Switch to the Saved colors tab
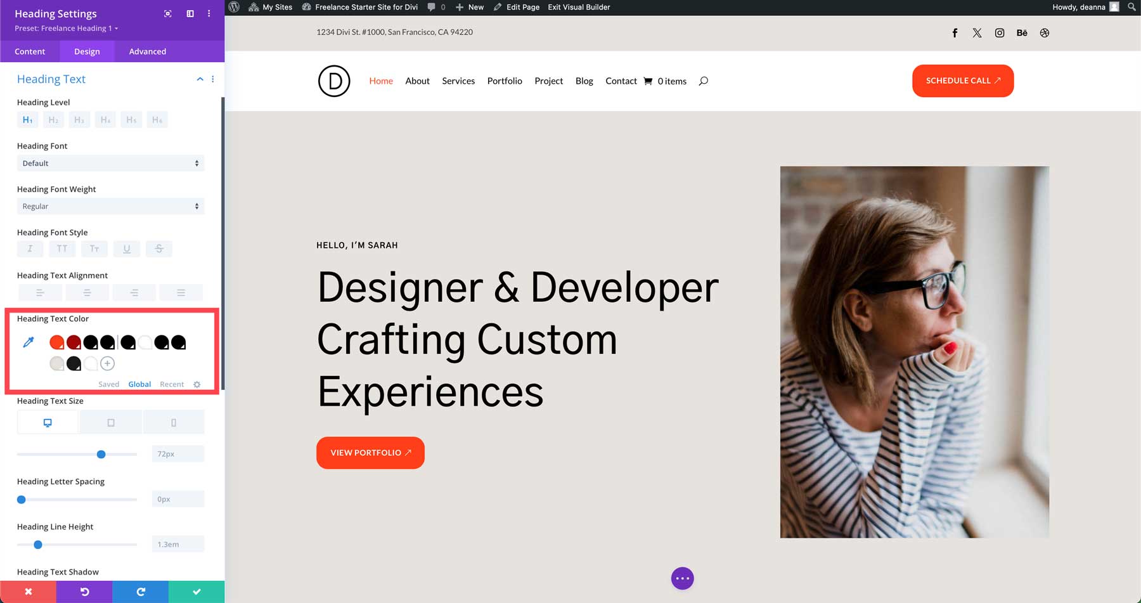The image size is (1141, 603). pyautogui.click(x=108, y=384)
